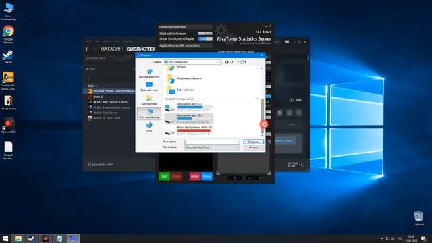
Task: Open the Корзина recycle bin icon
Action: click(418, 218)
